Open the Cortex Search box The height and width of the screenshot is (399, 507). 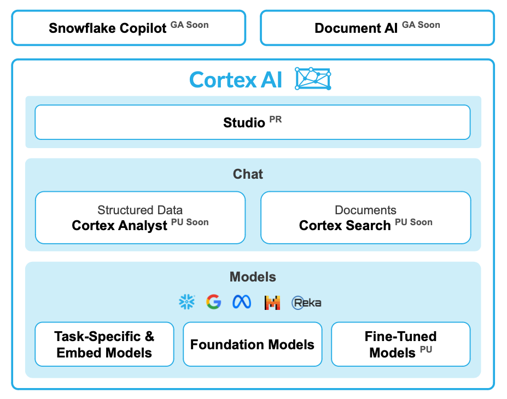366,218
